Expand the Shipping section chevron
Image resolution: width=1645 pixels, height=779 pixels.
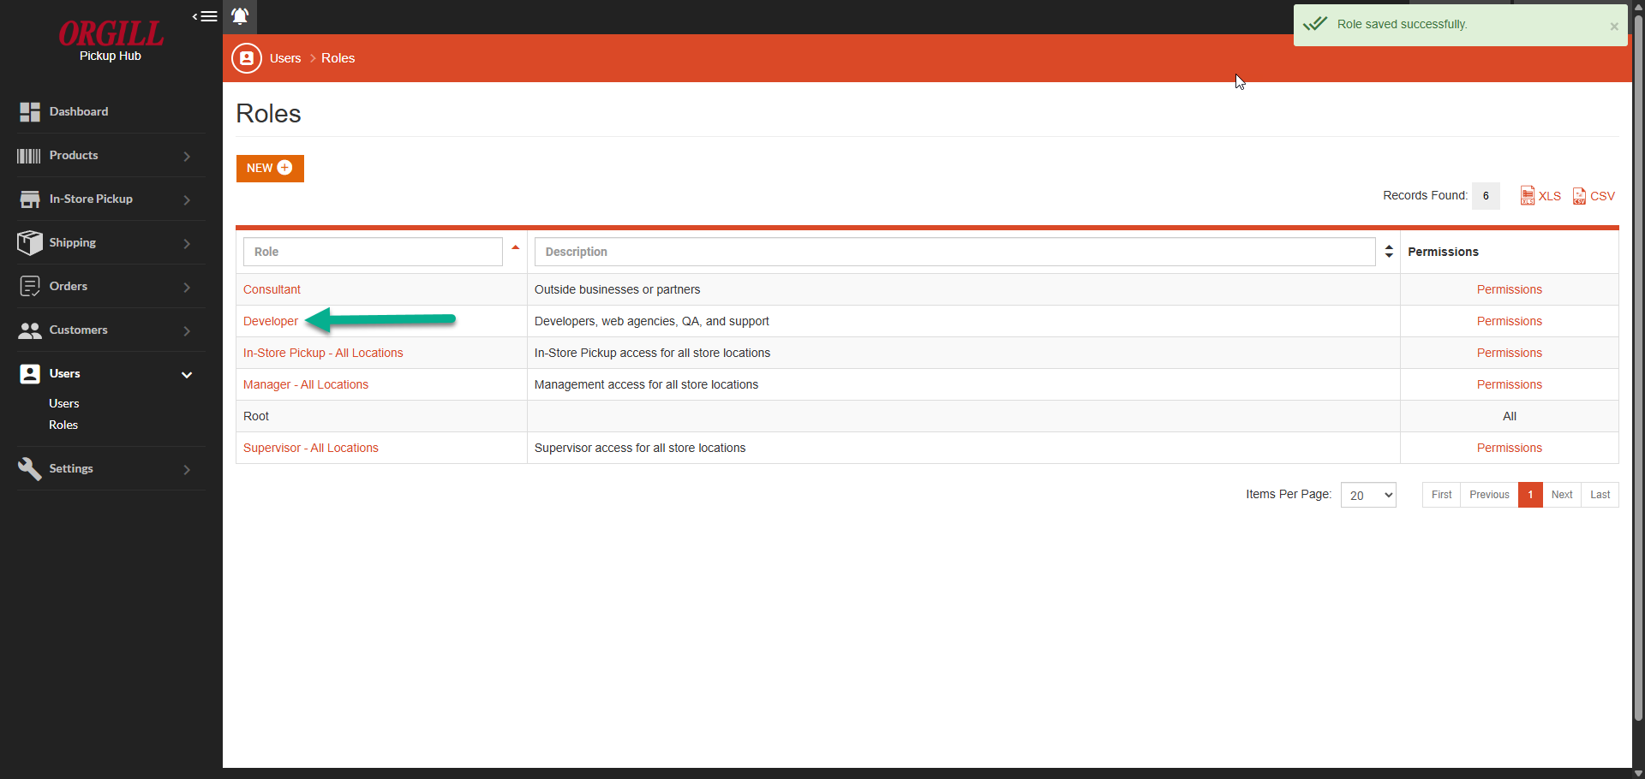186,243
